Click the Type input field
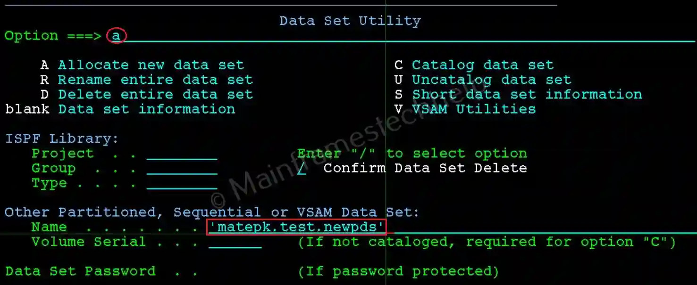 click(x=182, y=183)
